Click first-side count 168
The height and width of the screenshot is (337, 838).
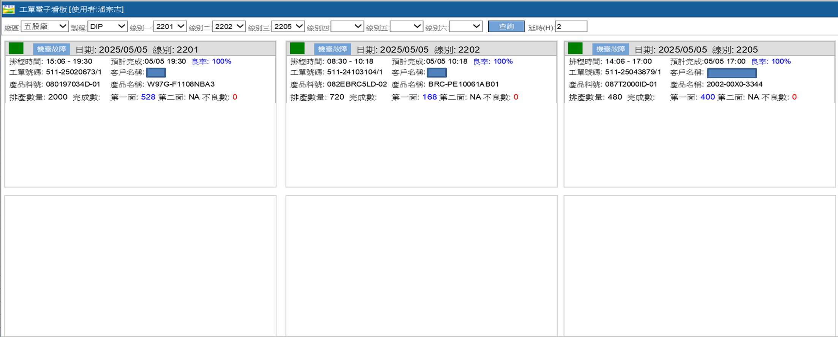point(430,97)
